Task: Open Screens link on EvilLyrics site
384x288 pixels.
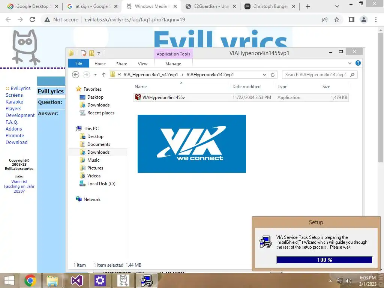Action: (x=14, y=95)
